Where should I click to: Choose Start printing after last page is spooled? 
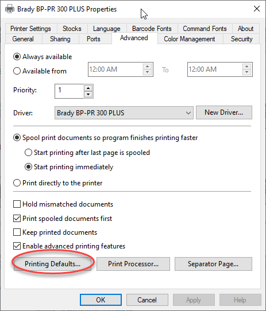tap(28, 153)
